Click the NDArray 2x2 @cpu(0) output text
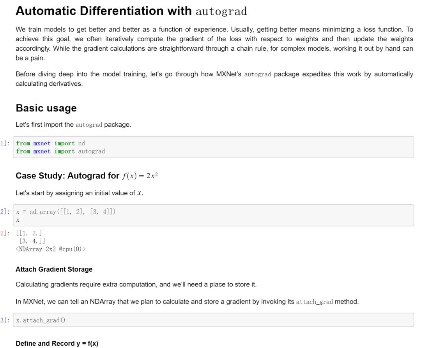 [x=51, y=249]
